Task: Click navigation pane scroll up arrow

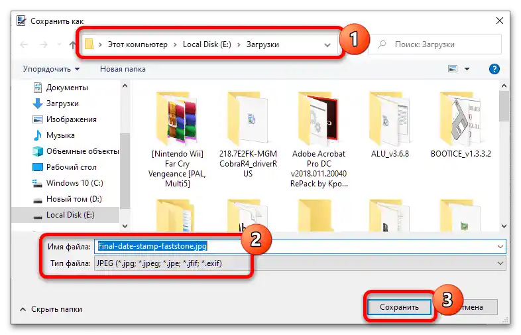Action: tap(125, 86)
